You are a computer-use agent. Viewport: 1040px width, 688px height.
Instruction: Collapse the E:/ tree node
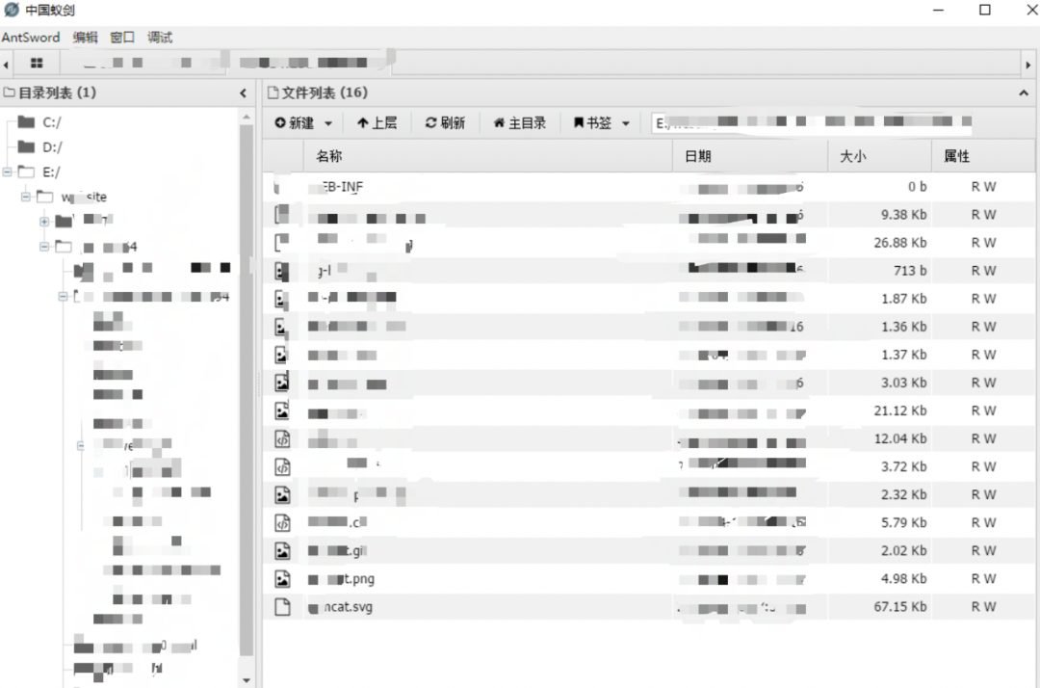coord(8,172)
